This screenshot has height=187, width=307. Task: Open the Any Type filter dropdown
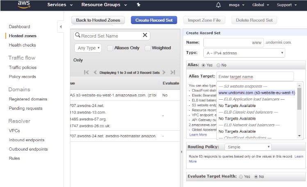(88, 48)
